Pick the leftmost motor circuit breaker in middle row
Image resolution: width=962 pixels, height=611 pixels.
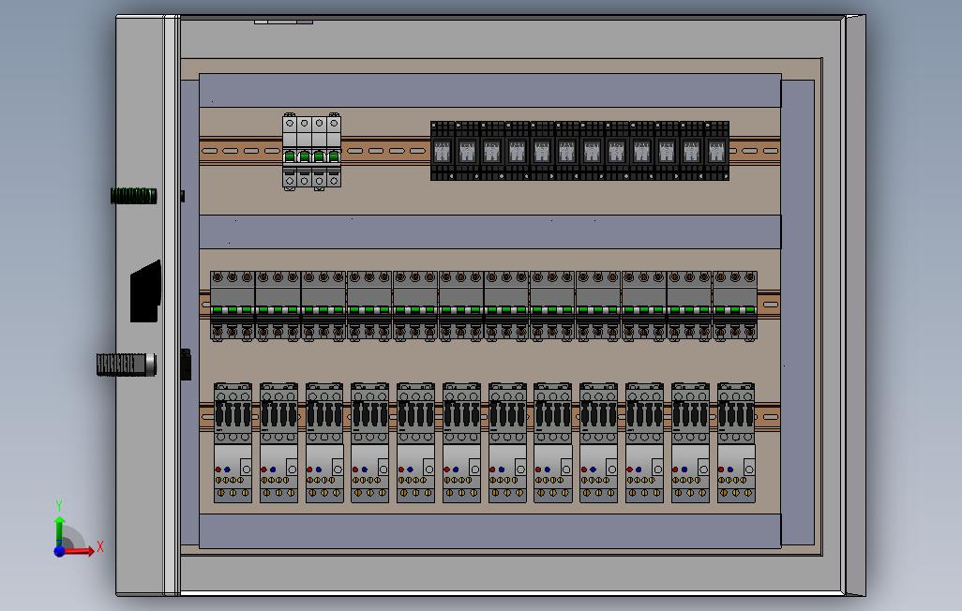tap(233, 306)
